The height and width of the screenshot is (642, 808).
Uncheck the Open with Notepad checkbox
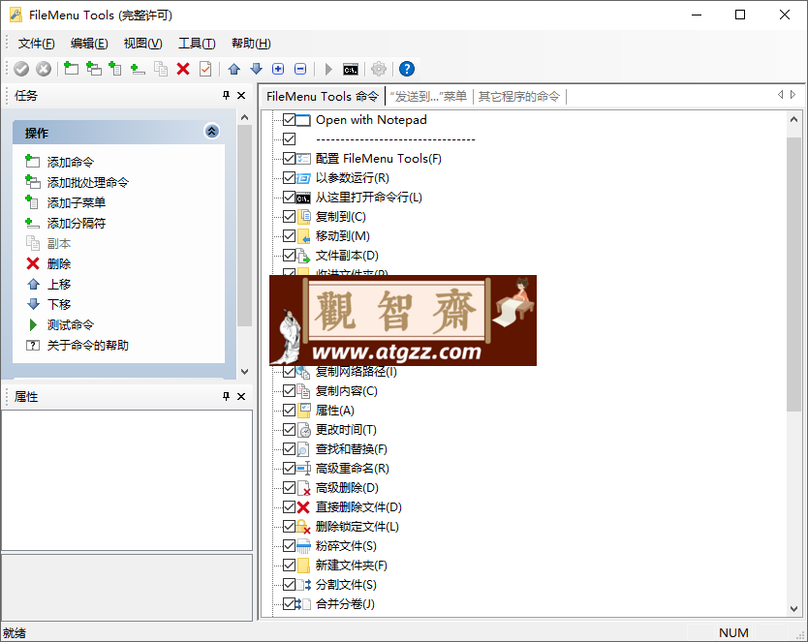pos(289,120)
